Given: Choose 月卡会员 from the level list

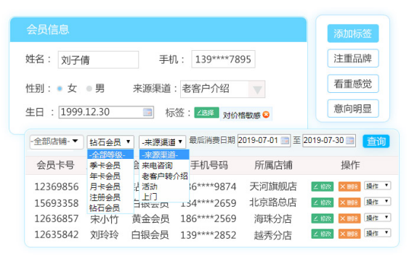Looking at the screenshot, I should tap(110, 187).
